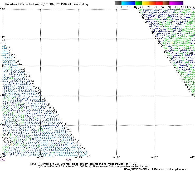Image resolution: width=195 pixels, height=171 pixels.
Task: Click the red 30-35 knots legend swatch
Action: pyautogui.click(x=159, y=3)
